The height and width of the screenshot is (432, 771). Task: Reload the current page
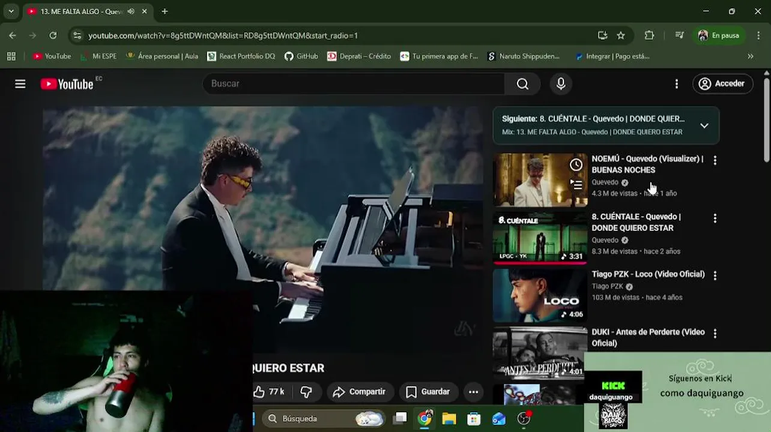point(53,35)
